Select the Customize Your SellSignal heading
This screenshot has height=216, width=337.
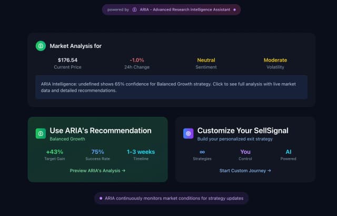[x=242, y=131]
